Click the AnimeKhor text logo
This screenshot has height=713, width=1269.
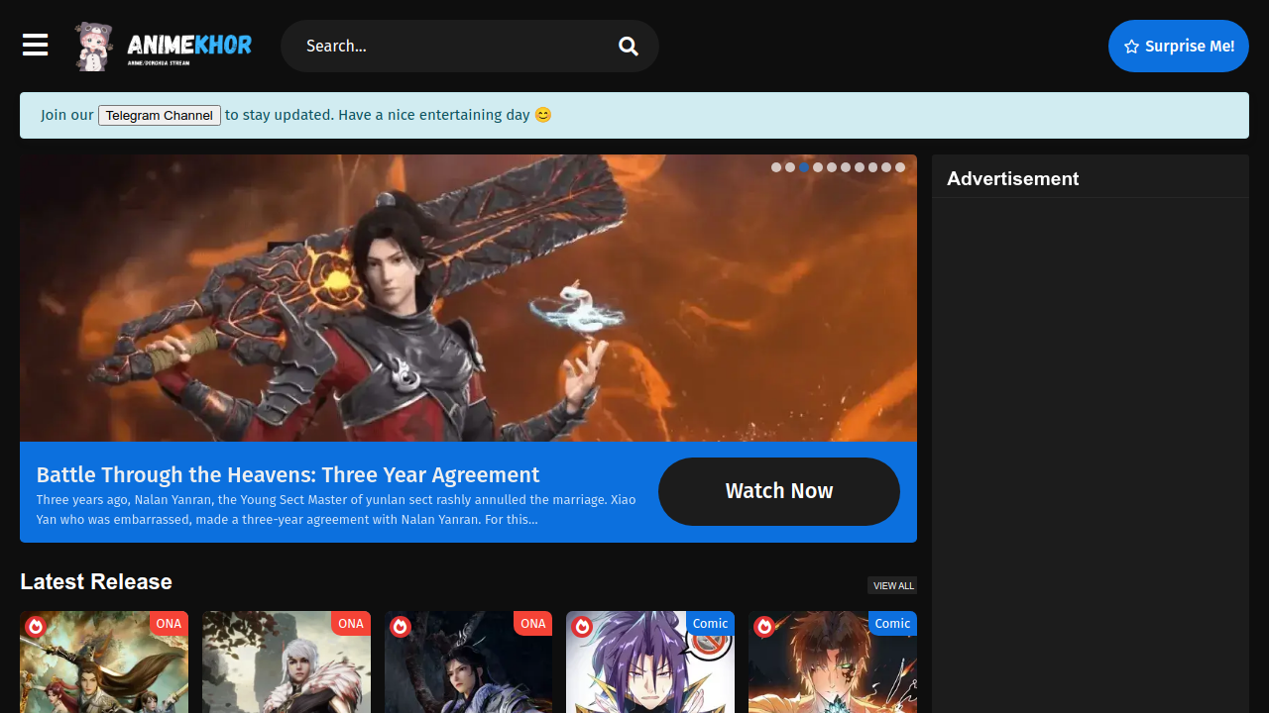click(189, 47)
